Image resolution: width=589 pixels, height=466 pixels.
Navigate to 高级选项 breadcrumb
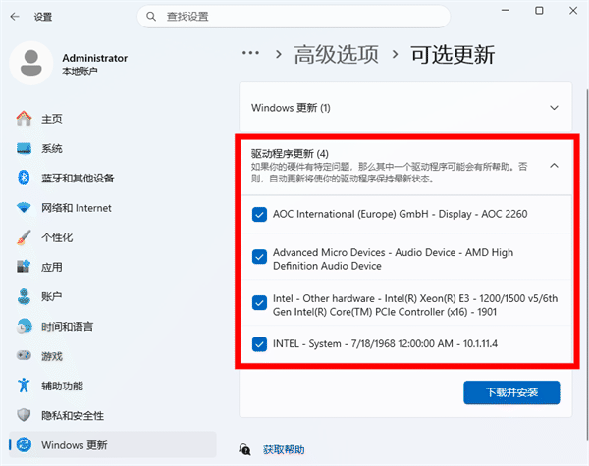pos(336,54)
